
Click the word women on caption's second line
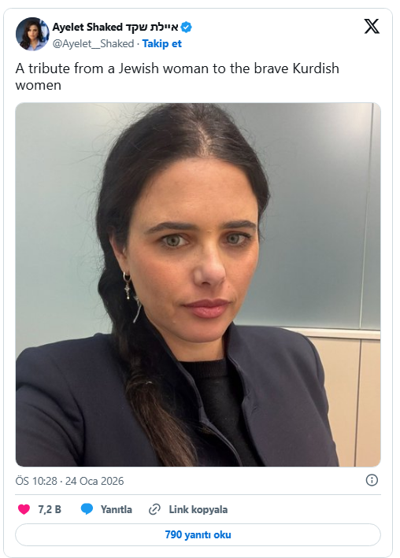[x=39, y=86]
